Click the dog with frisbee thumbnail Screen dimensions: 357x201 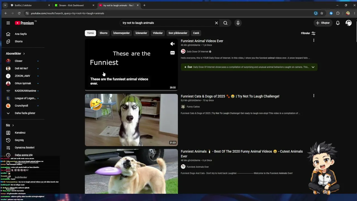[x=131, y=171]
